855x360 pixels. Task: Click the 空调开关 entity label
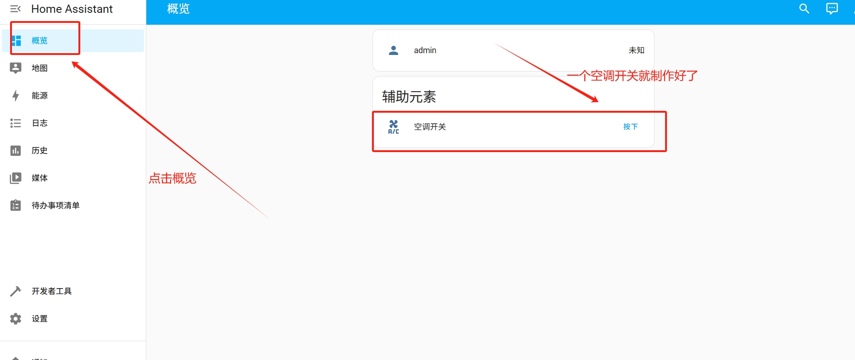[x=430, y=127]
